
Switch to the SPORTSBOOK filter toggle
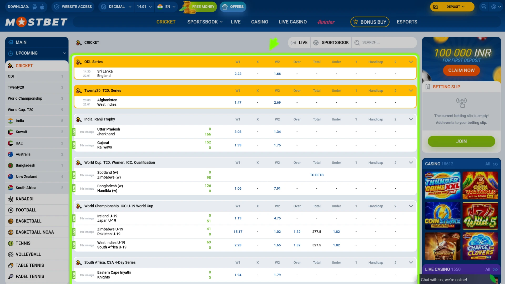tap(331, 42)
